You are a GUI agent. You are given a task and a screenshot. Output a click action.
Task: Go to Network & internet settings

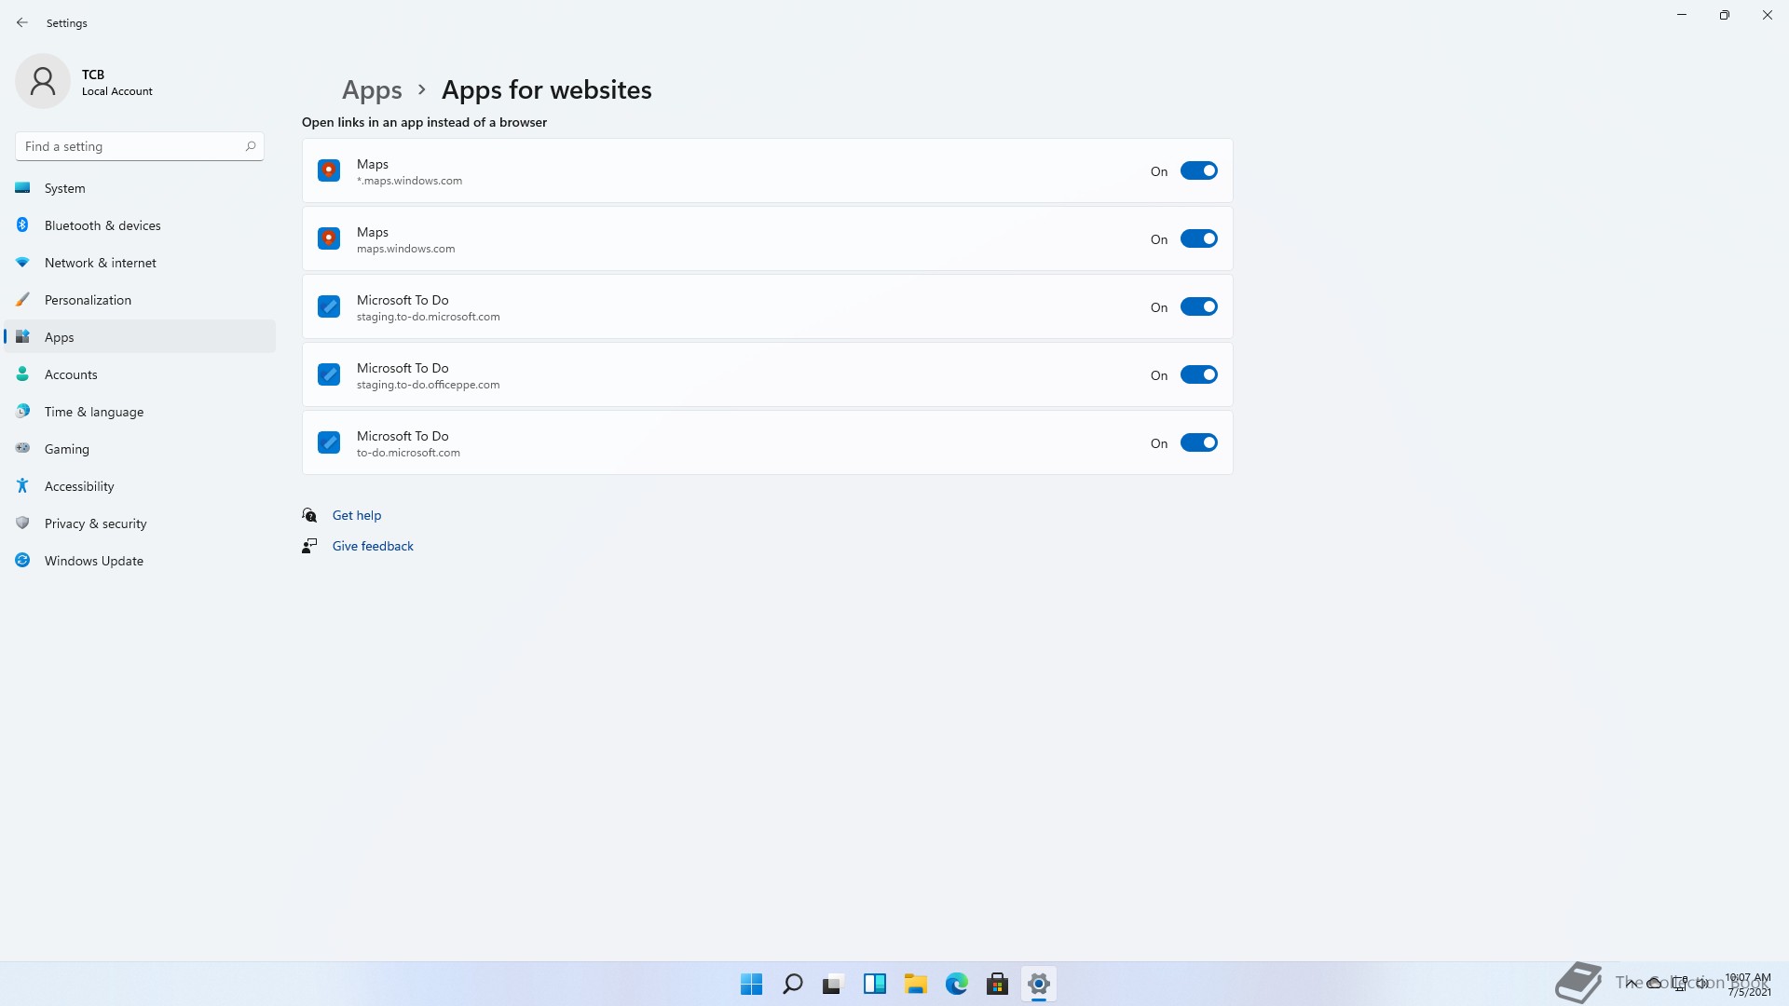140,263
